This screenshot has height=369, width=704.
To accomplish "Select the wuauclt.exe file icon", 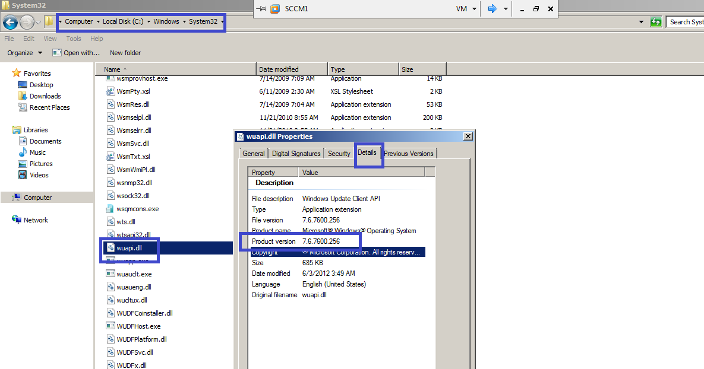I will point(110,273).
